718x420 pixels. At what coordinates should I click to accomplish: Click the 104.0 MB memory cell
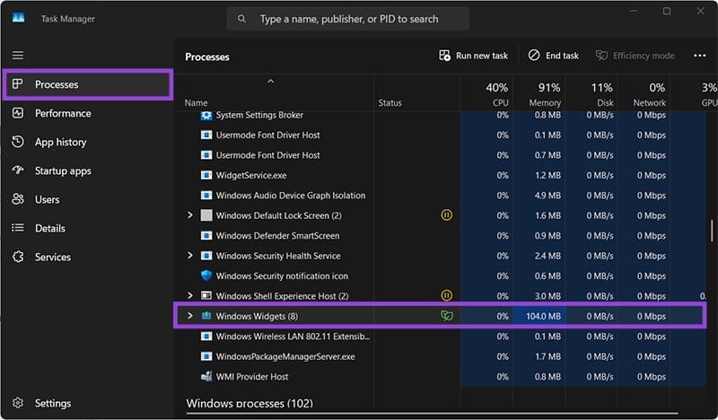click(539, 316)
